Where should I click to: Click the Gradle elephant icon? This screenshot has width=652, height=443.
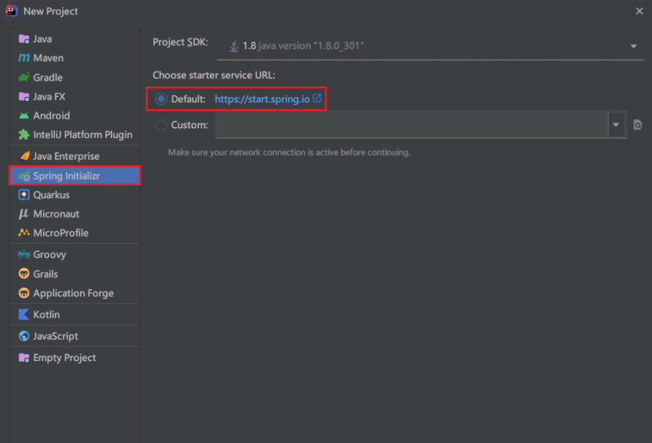coord(24,77)
